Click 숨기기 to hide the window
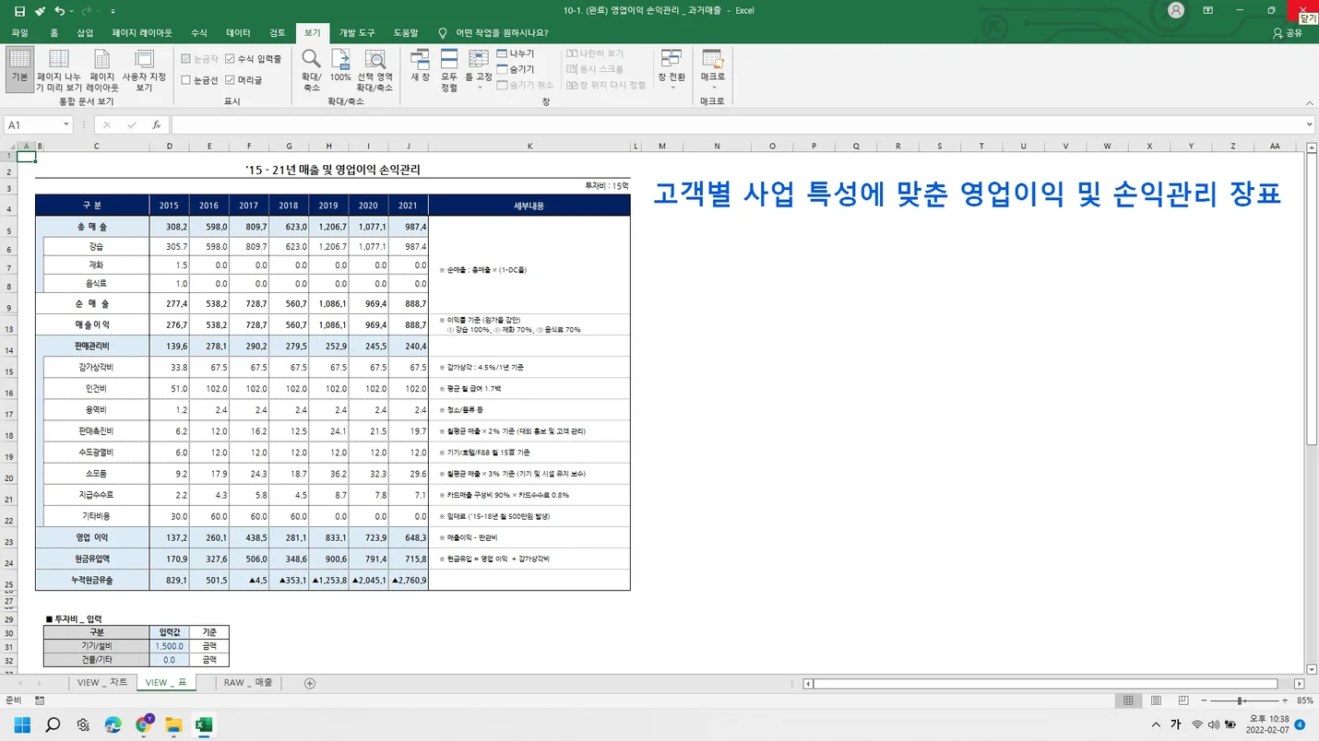This screenshot has height=741, width=1319. pos(516,69)
